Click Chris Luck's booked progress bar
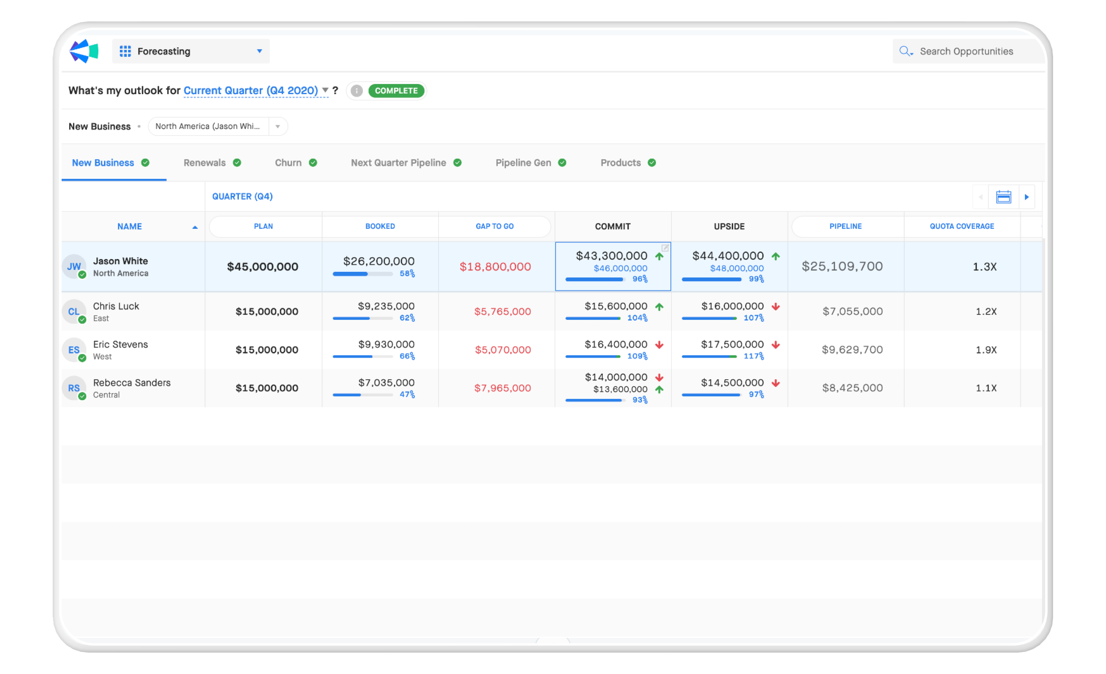 pyautogui.click(x=363, y=318)
